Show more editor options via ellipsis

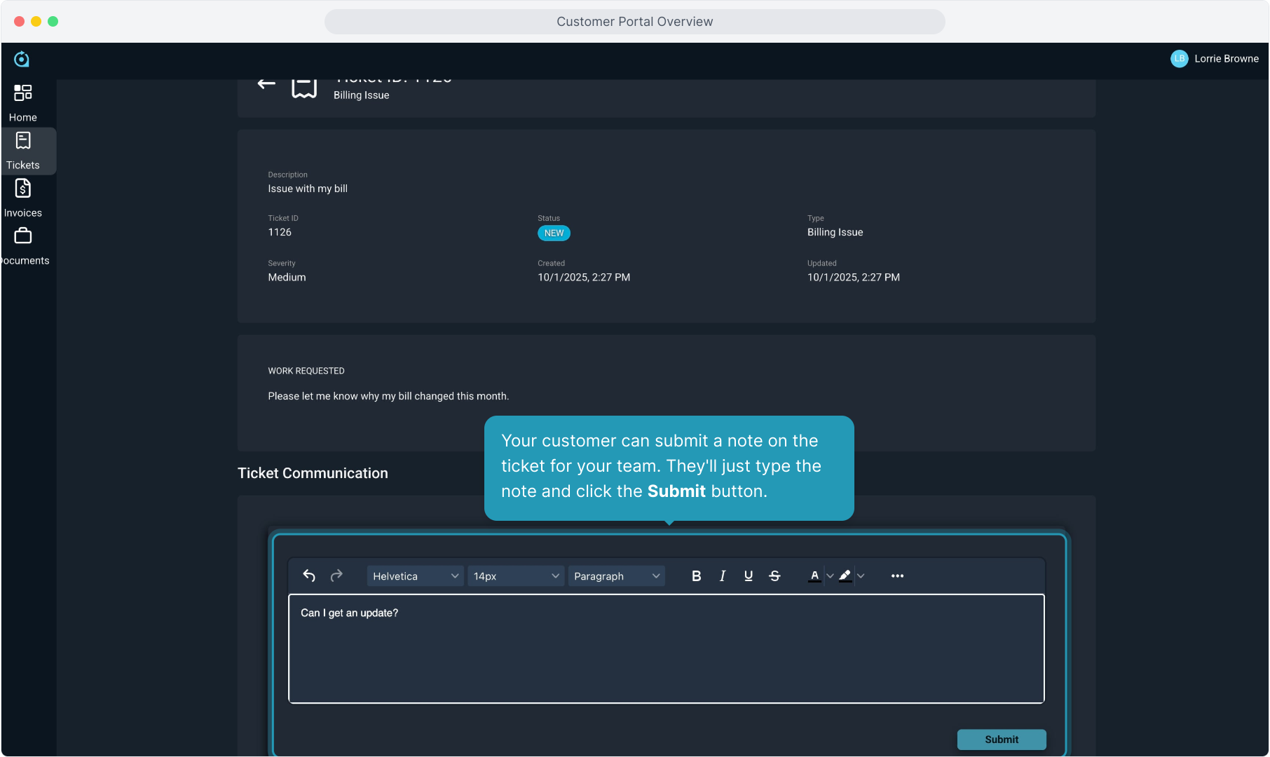pyautogui.click(x=897, y=575)
